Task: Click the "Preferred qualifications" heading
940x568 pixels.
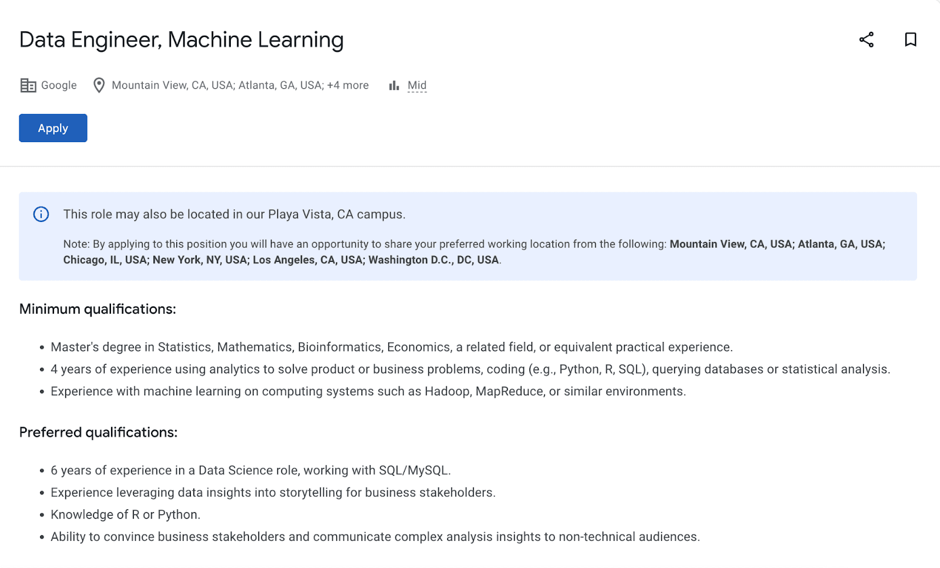Action: [x=98, y=432]
